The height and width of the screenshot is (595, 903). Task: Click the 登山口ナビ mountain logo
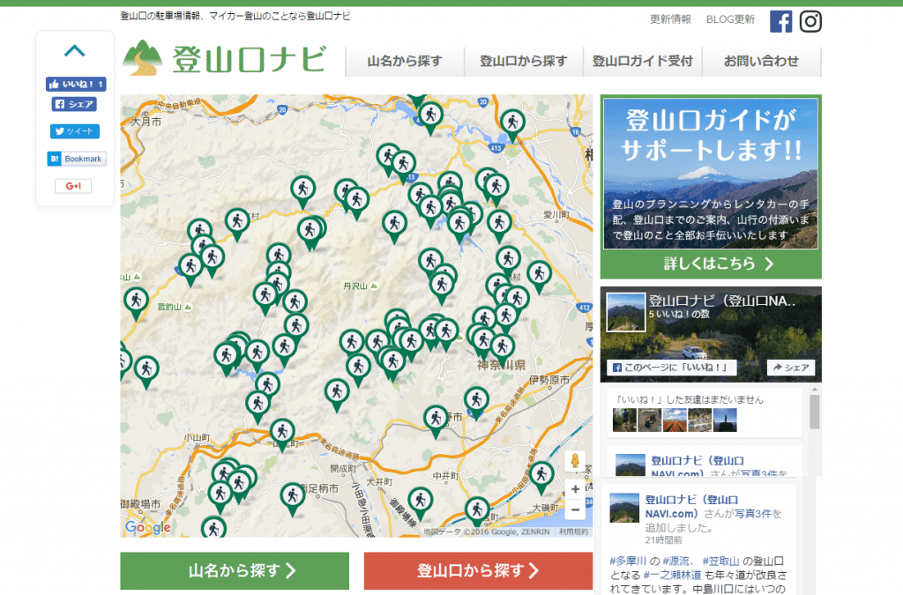[x=225, y=58]
